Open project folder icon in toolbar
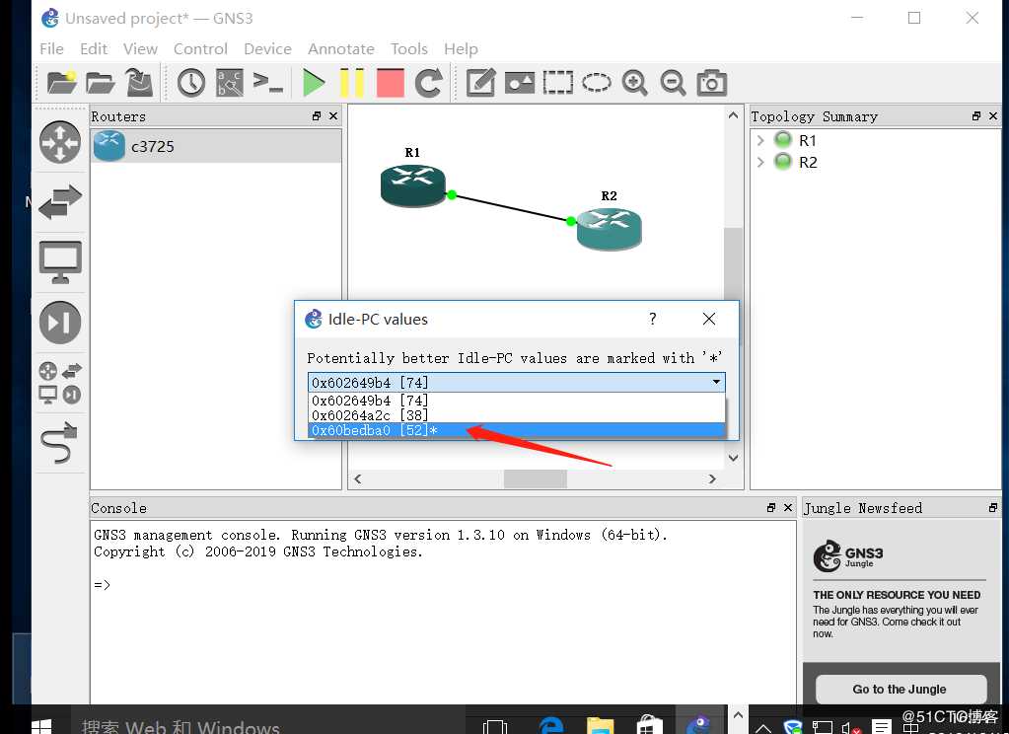Image resolution: width=1009 pixels, height=734 pixels. pyautogui.click(x=101, y=83)
